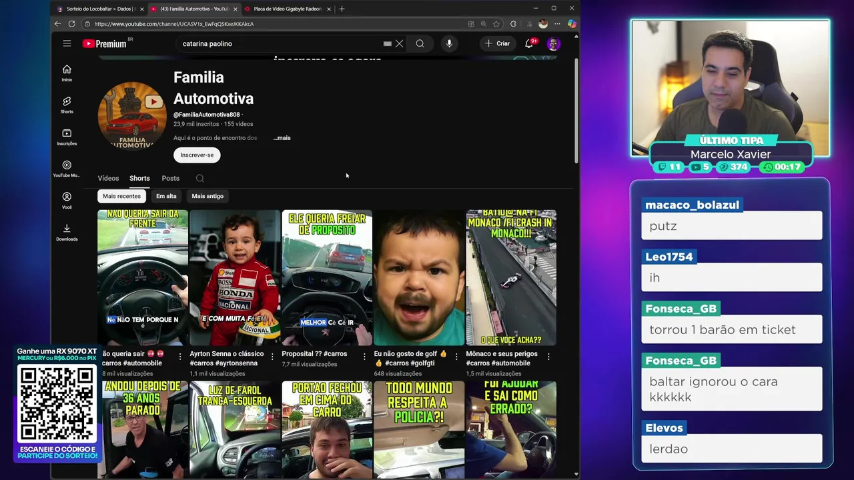This screenshot has width=854, height=480.
Task: Click the browser address bar URL
Action: coord(173,24)
